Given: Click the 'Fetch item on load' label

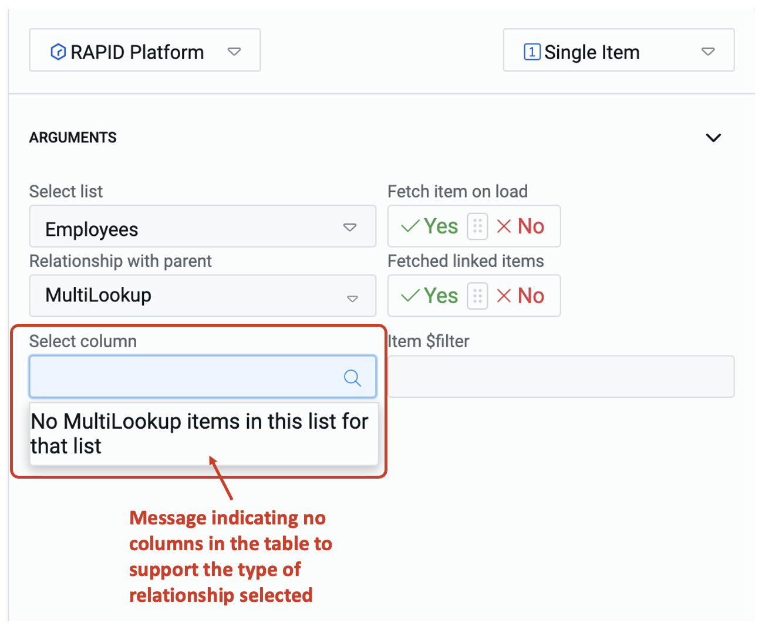Looking at the screenshot, I should [457, 191].
